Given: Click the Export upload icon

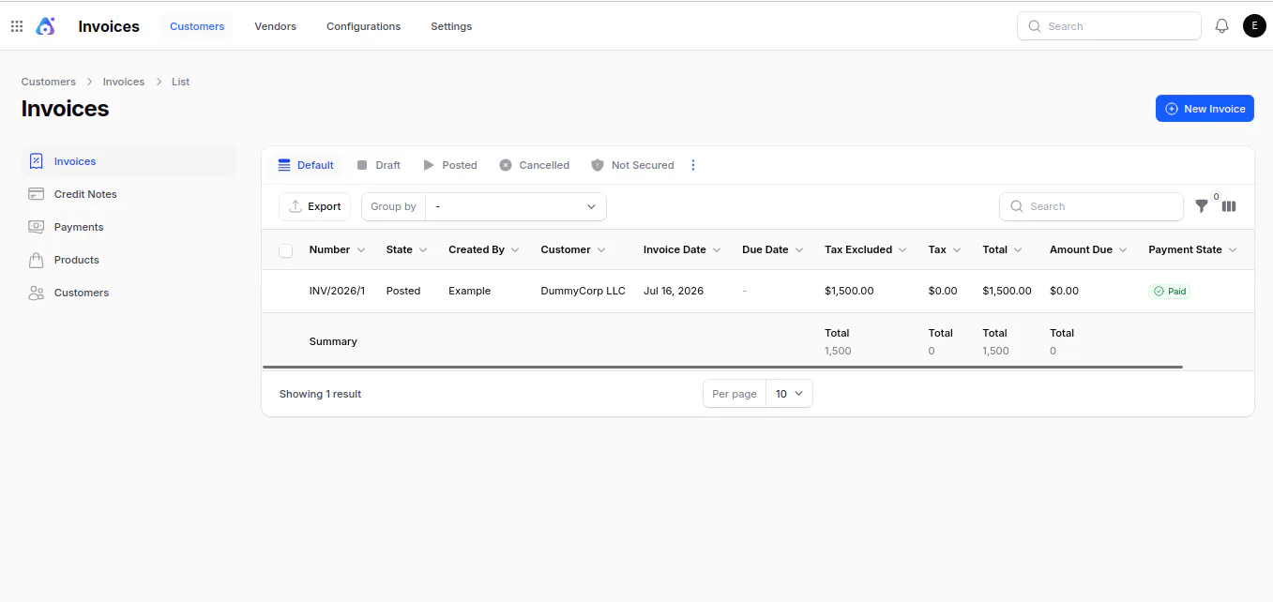Looking at the screenshot, I should pyautogui.click(x=296, y=206).
